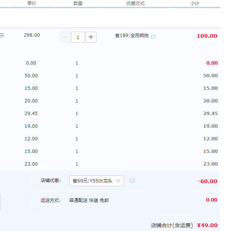This screenshot has height=231, width=229.
Task: Click the info bubble icon next to store discount dropdown
Action: [x=132, y=181]
